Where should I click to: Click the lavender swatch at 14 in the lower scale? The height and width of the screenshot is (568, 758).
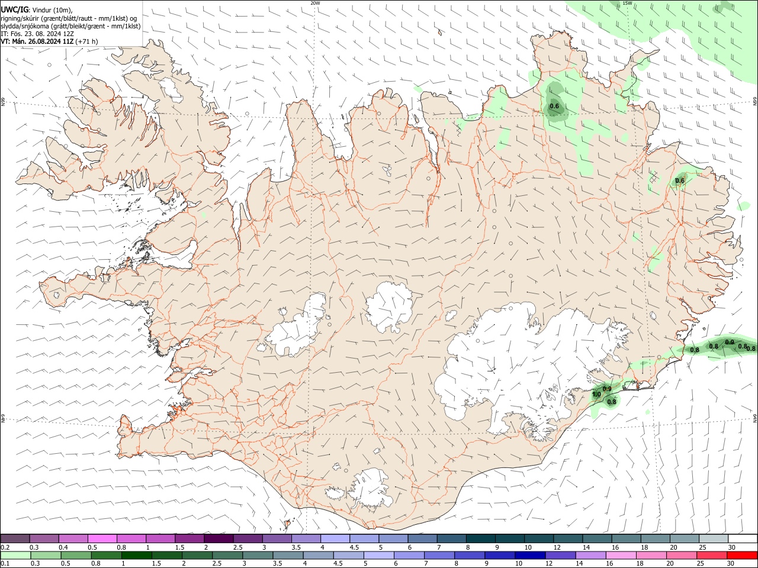click(x=590, y=555)
